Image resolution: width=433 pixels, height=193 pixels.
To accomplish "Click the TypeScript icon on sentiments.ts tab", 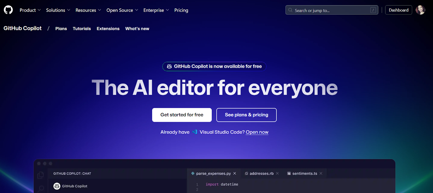I will [289, 174].
